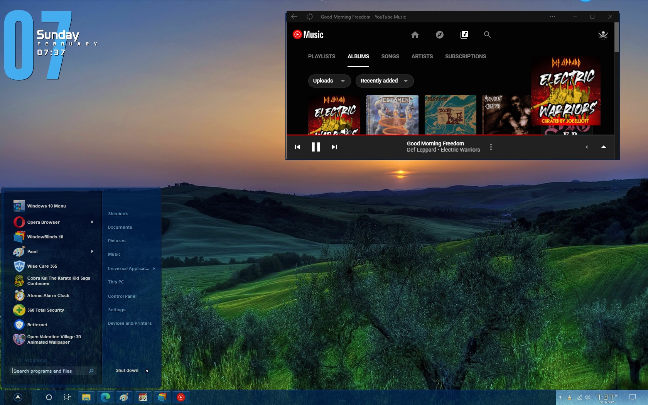Screen dimensions: 648x405
Task: Reload the YouTube Music app window
Action: [309, 17]
